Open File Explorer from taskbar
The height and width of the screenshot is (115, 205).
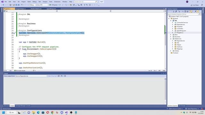pos(33,112)
